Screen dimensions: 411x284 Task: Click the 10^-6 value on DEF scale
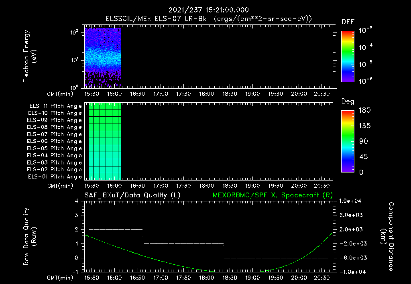click(365, 81)
